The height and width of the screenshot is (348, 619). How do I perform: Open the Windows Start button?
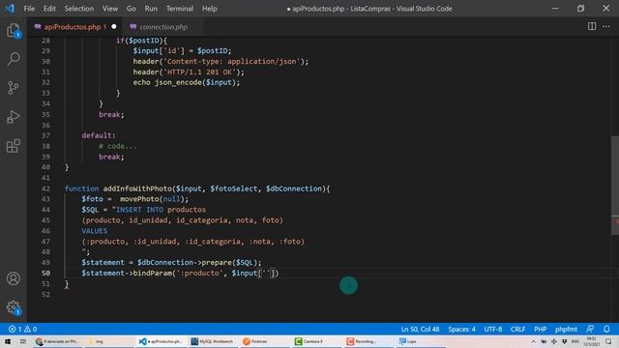[8, 341]
